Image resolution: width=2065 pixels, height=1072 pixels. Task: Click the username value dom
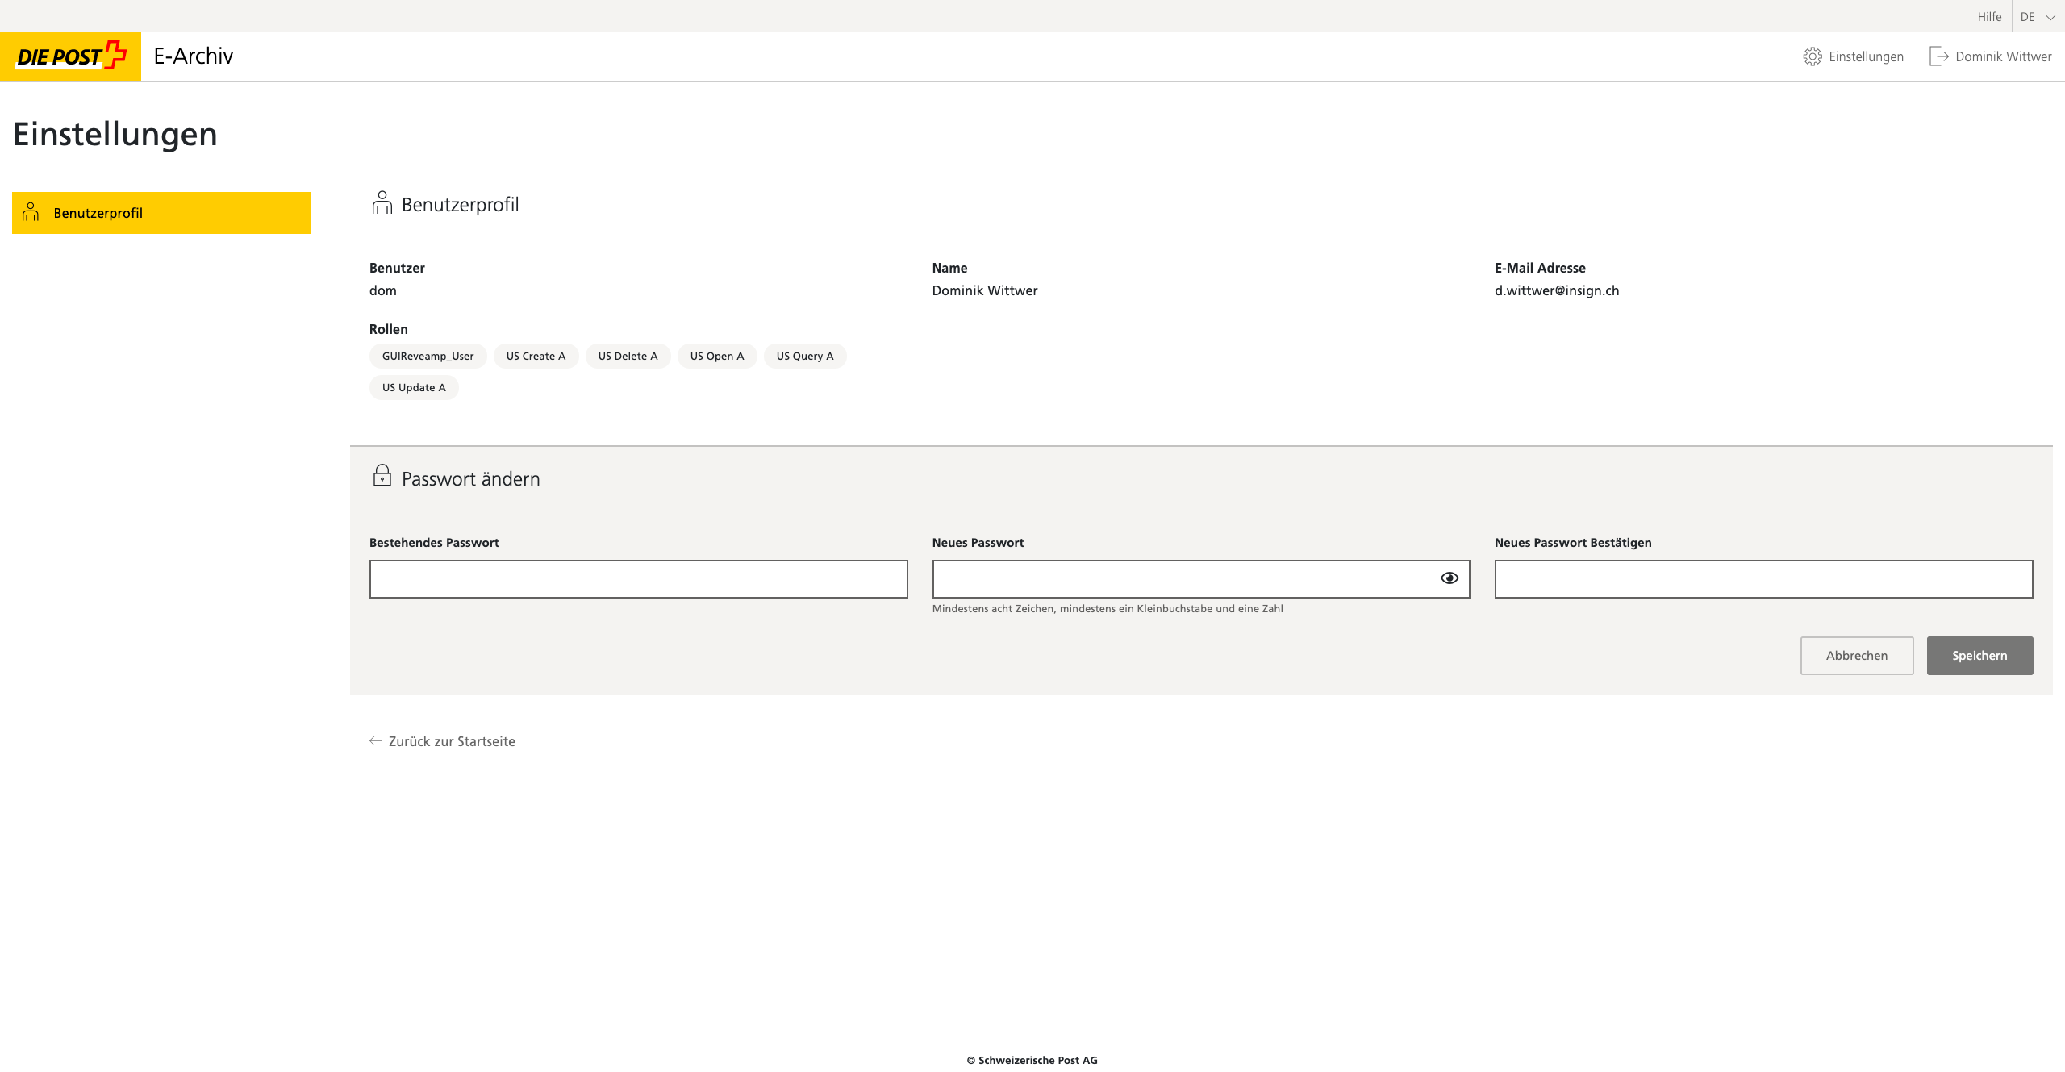tap(383, 290)
